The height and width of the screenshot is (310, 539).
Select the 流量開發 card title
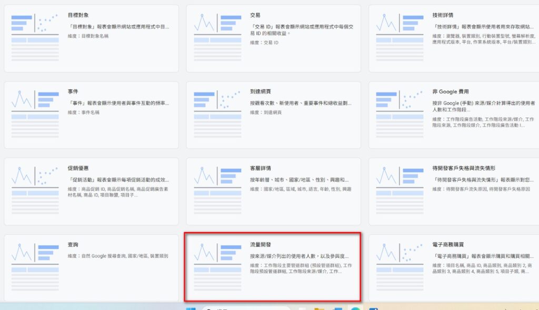(261, 245)
